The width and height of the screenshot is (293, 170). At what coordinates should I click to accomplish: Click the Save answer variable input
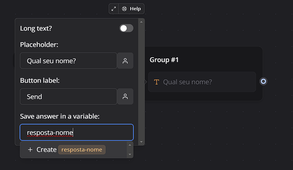(x=76, y=132)
